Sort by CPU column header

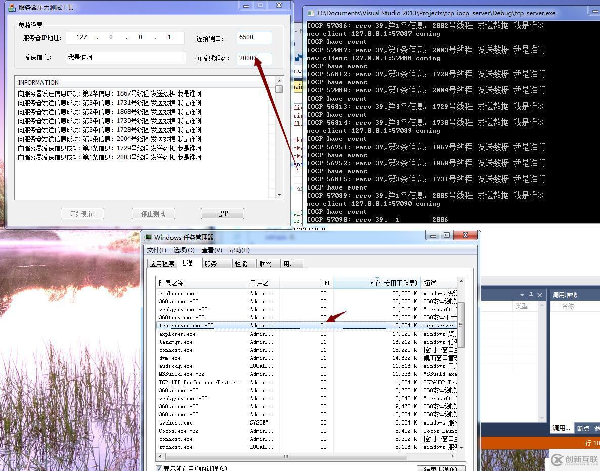[307, 283]
